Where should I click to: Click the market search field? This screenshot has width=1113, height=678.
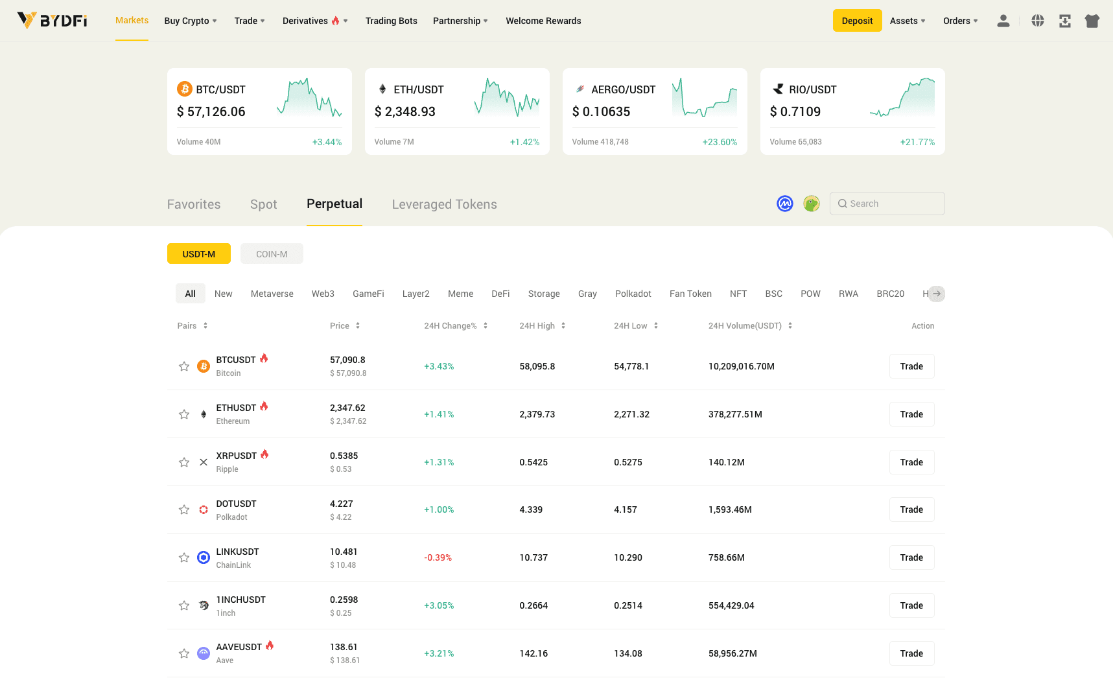coord(887,203)
